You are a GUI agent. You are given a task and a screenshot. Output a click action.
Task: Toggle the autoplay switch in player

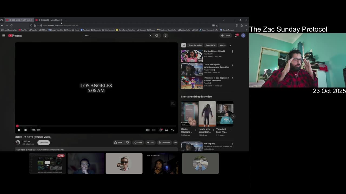148,130
